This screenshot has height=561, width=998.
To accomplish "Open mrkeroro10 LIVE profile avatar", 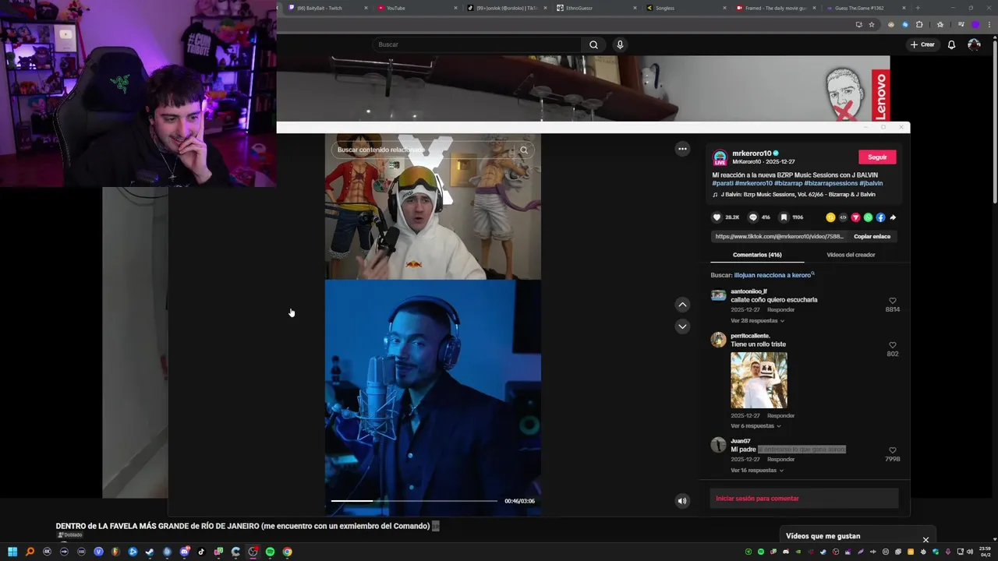I will tap(720, 157).
